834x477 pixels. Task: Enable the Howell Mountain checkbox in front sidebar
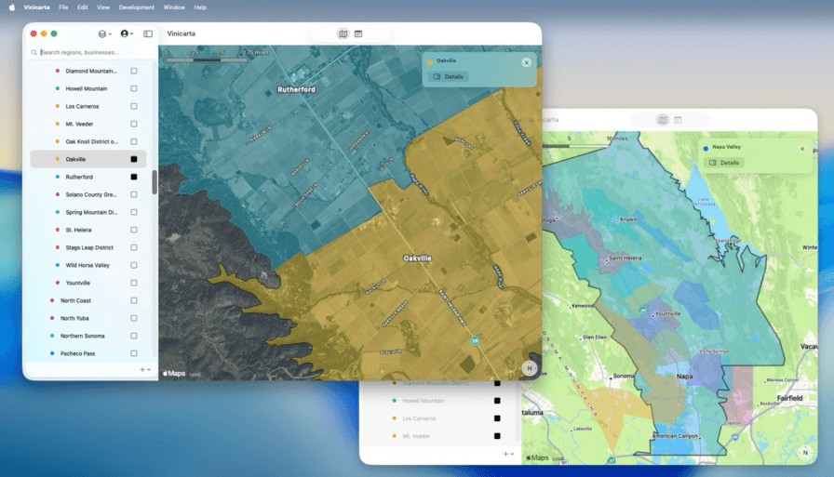pos(134,88)
